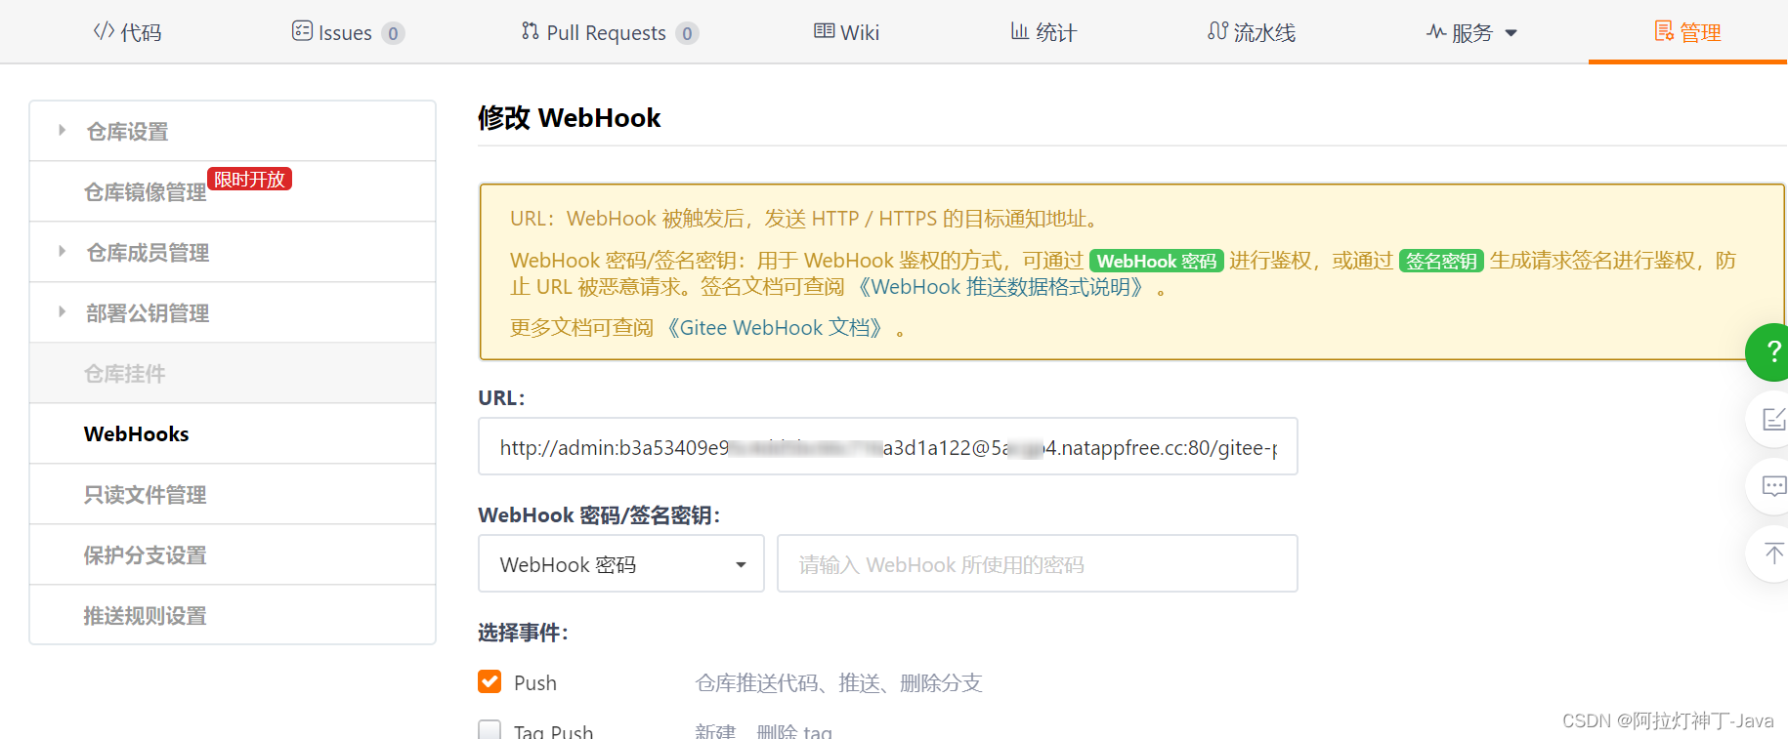The image size is (1788, 739).
Task: Open the 流水线 tab
Action: pos(1252,32)
